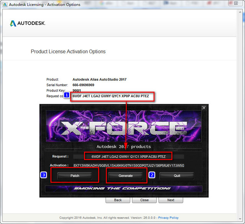
Task: Open the Privacy Policy link
Action: point(168,217)
